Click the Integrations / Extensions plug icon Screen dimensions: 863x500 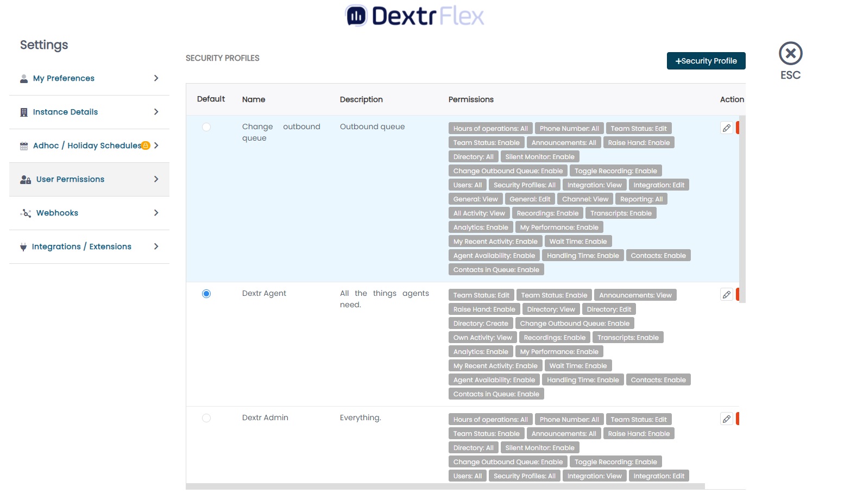click(23, 247)
